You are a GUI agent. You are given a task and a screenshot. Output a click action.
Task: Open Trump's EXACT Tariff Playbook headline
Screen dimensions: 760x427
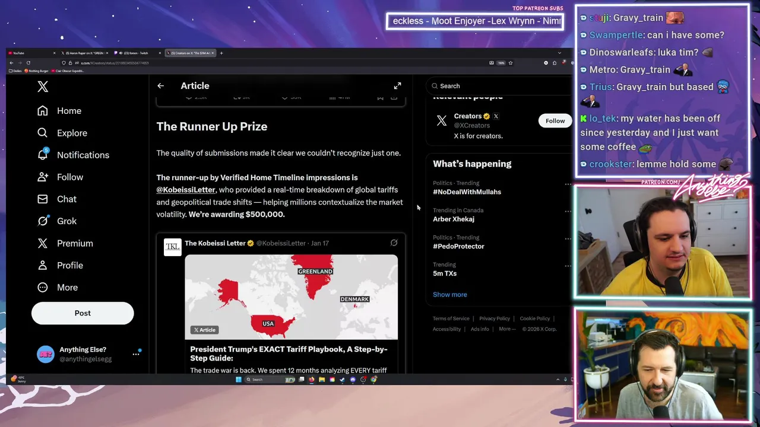(x=289, y=353)
